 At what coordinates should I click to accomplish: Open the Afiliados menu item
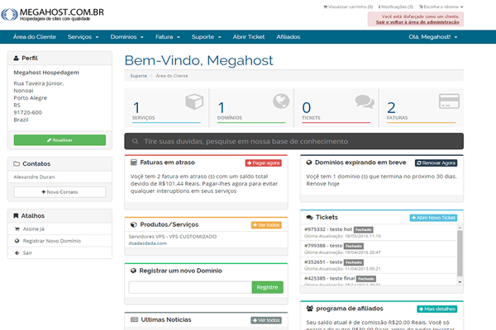289,37
